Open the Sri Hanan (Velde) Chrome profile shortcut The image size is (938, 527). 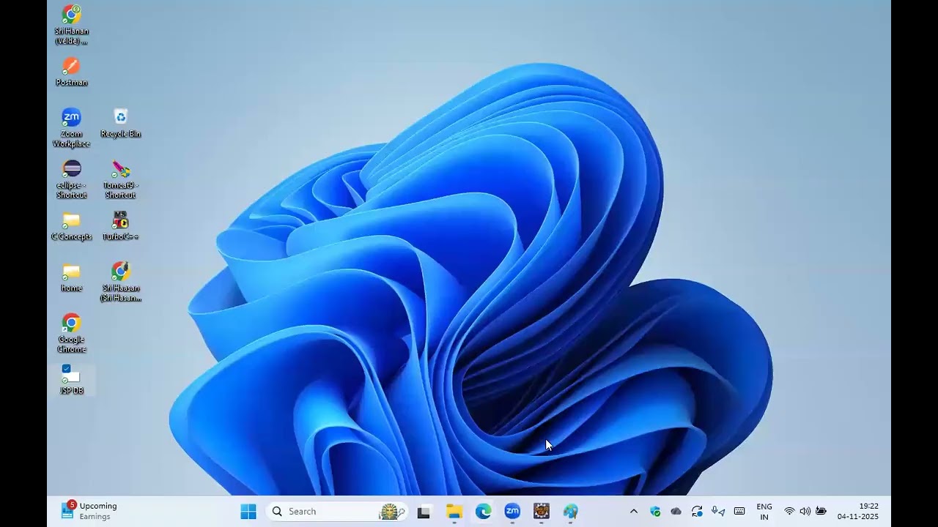71,24
